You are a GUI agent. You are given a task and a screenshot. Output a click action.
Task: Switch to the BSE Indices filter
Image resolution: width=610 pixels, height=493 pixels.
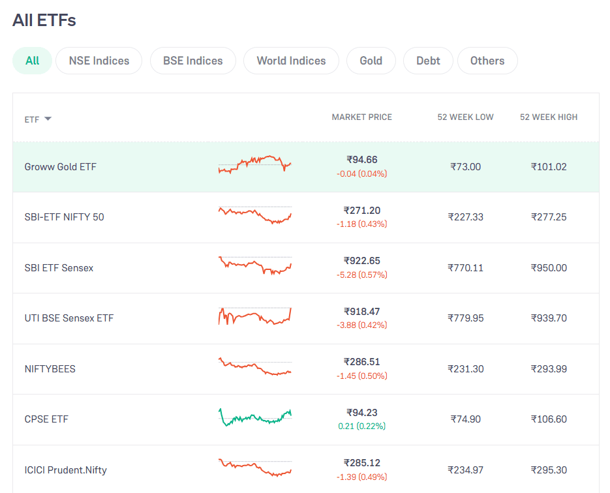click(x=192, y=60)
